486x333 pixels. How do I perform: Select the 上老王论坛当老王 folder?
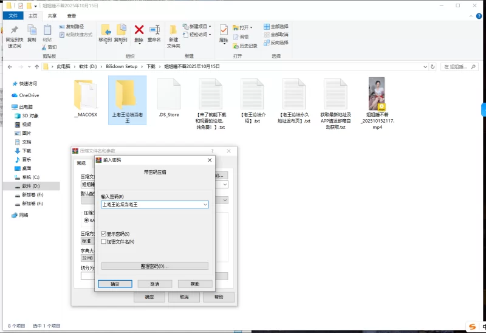point(128,100)
